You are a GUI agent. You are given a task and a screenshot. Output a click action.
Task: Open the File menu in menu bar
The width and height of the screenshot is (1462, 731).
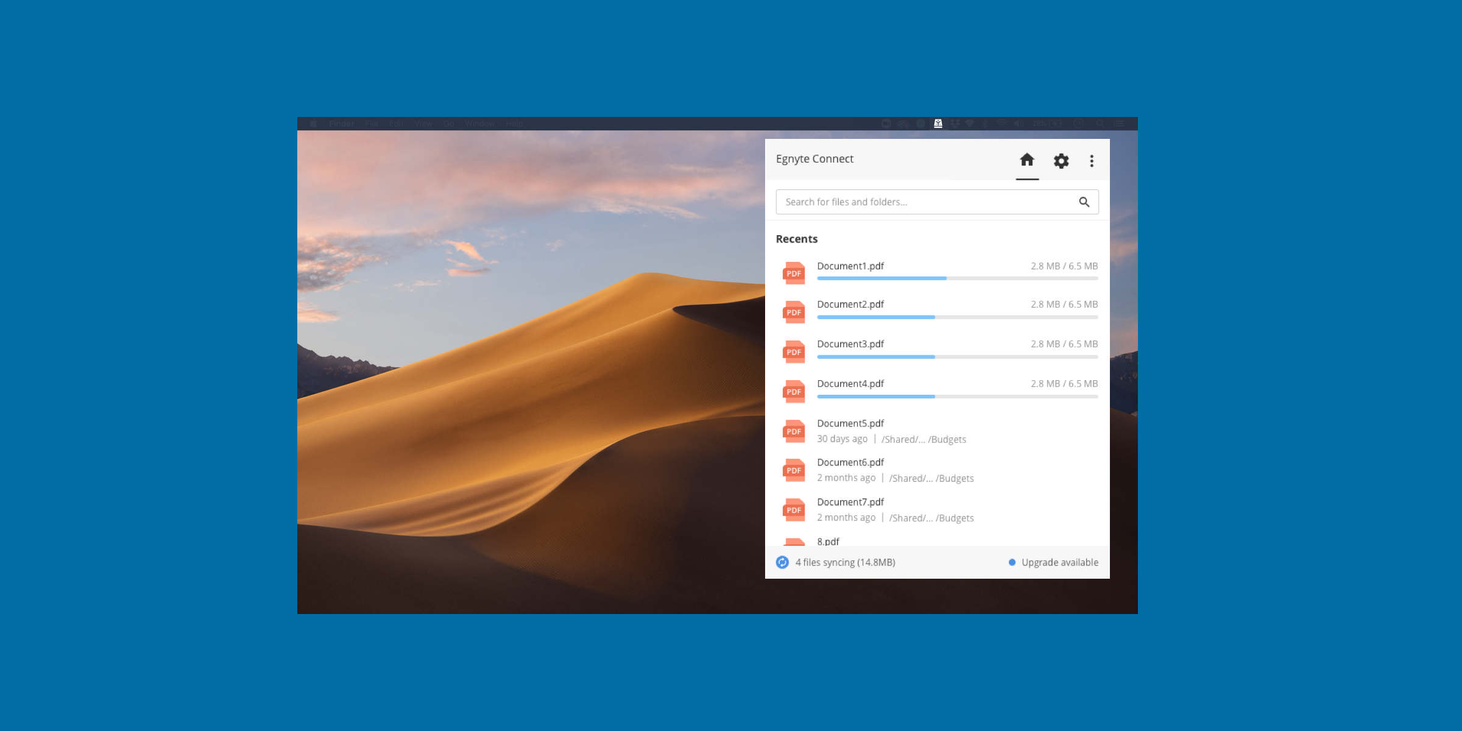tap(372, 124)
